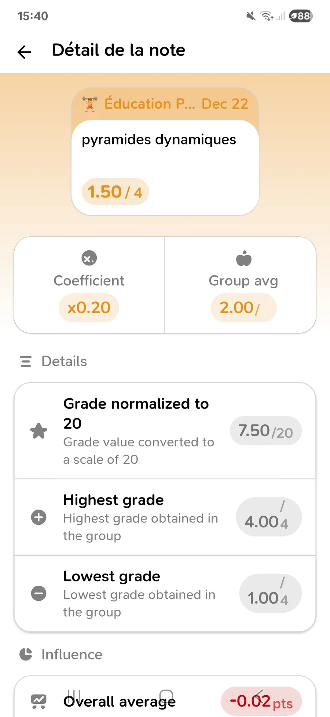
Task: Tap the x0.20 coefficient badge
Action: click(x=89, y=308)
